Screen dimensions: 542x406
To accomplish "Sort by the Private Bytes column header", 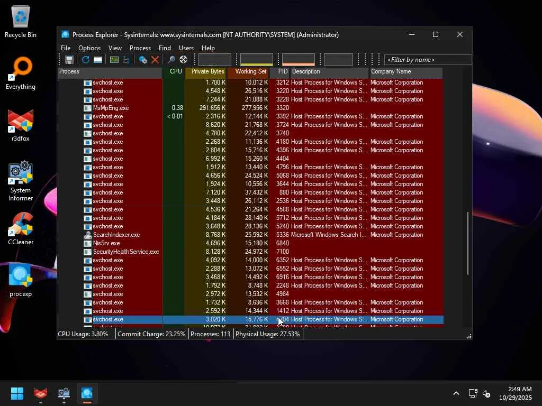I will pos(206,71).
